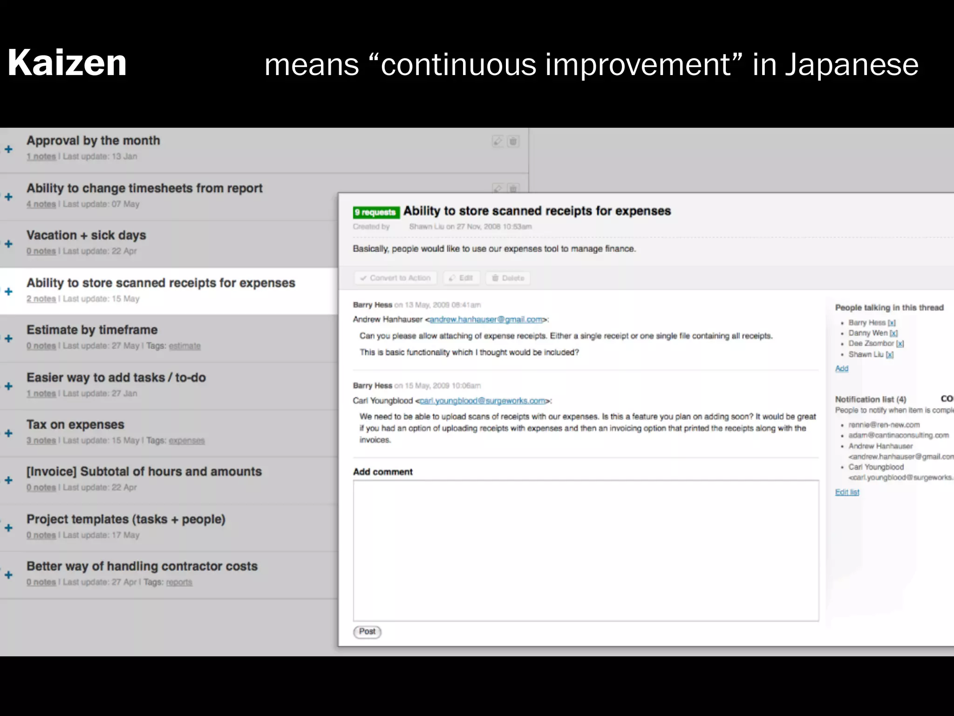Open andrew.hanhauser@gmail.com email link
The image size is (954, 716).
click(x=486, y=319)
